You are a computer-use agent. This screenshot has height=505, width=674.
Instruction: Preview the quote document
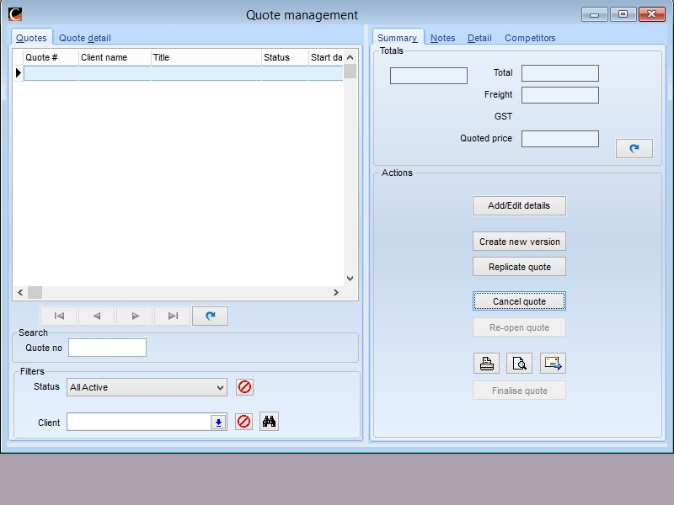(x=519, y=364)
